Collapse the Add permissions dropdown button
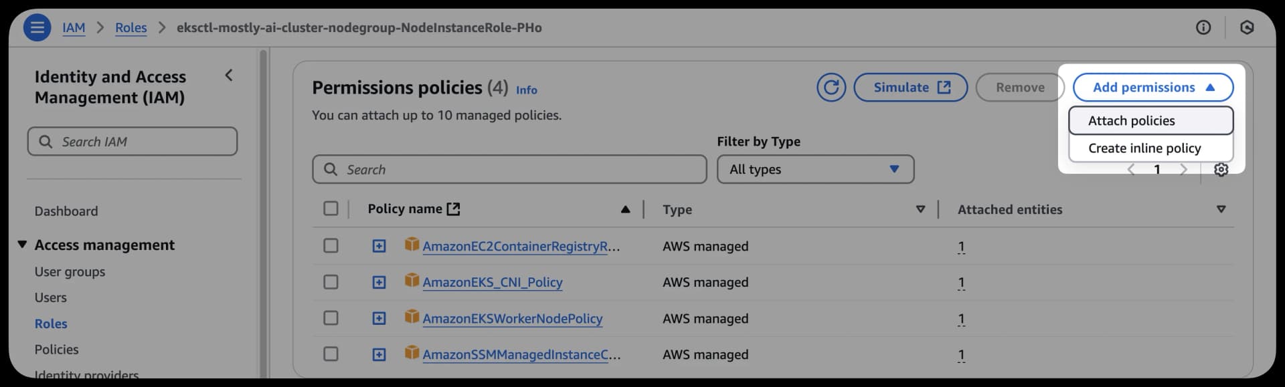The height and width of the screenshot is (387, 1285). click(1152, 88)
